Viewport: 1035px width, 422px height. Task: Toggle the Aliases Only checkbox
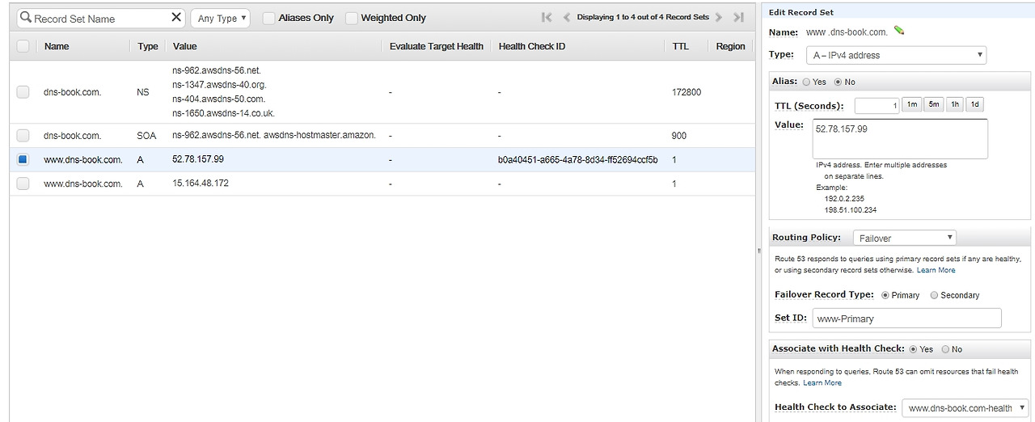pos(269,18)
